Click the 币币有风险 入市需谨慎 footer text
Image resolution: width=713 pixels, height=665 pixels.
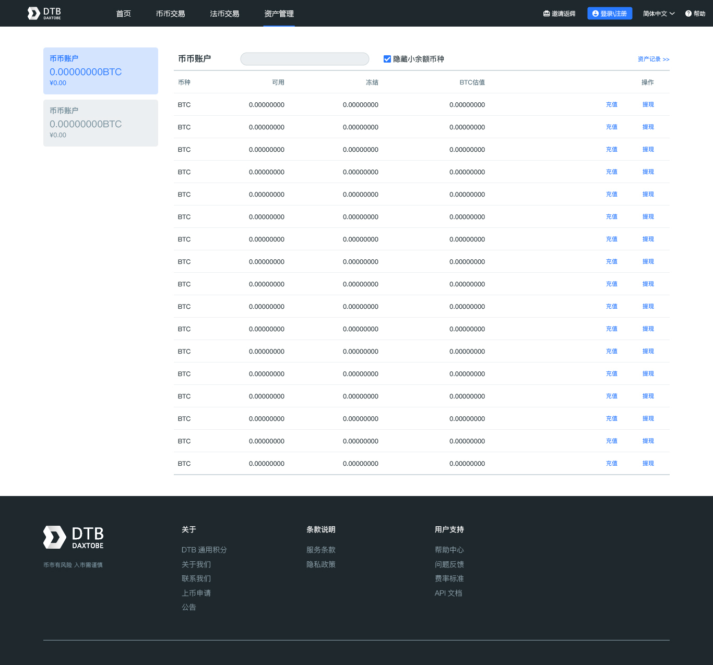point(73,565)
